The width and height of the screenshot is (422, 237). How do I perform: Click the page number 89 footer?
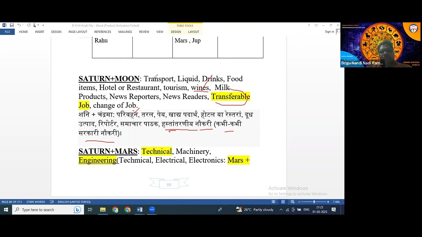pyautogui.click(x=169, y=185)
